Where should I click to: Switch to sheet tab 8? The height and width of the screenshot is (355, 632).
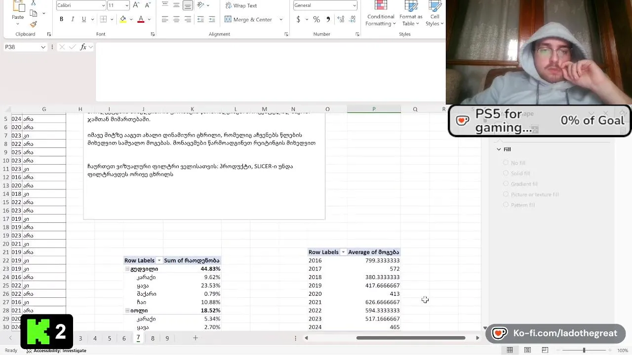tap(153, 338)
